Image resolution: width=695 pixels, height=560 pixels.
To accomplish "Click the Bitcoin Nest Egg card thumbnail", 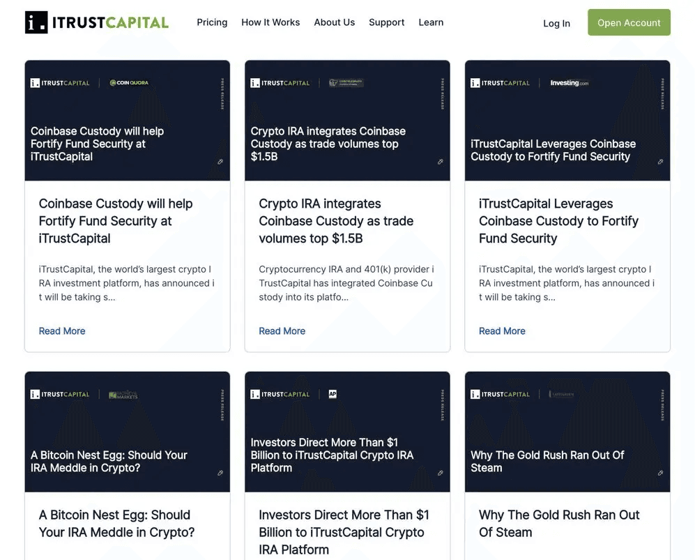I will click(127, 432).
